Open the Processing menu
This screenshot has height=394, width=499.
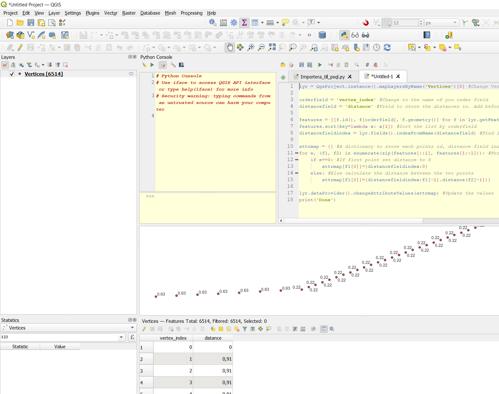pyautogui.click(x=192, y=13)
